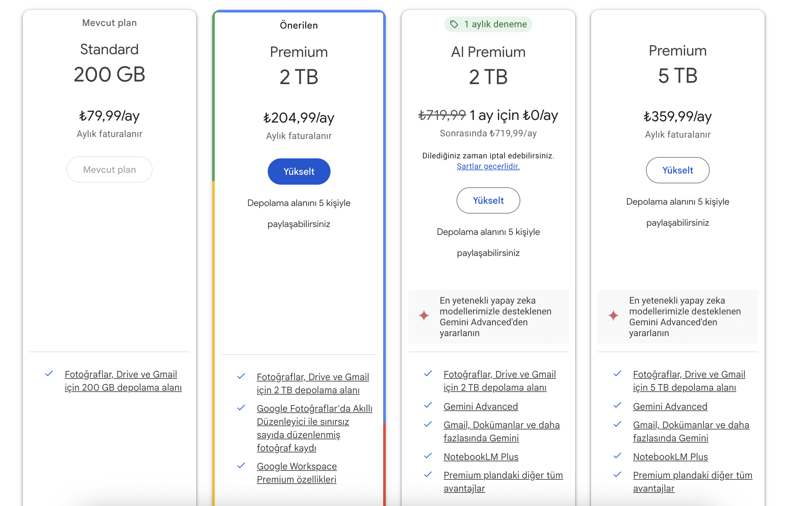Click Gemini Advanced'den yararlanın banner in AI Premium
790x506 pixels.
[x=488, y=316]
